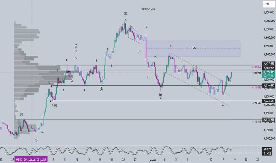Select the circled 5 wave label at top

pyautogui.click(x=125, y=14)
